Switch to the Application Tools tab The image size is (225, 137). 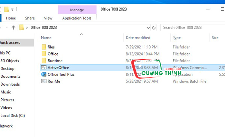click(77, 18)
